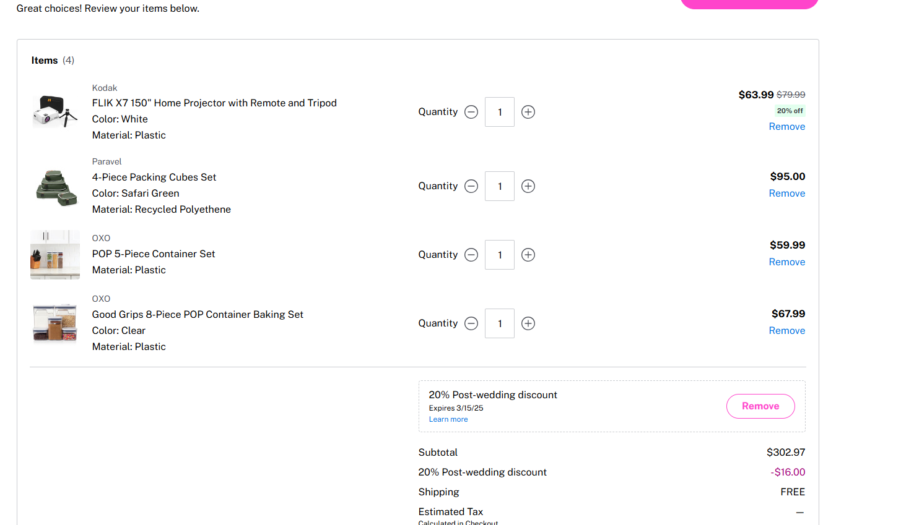901x525 pixels.
Task: Click the $302.97 subtotal amount
Action: pyautogui.click(x=786, y=453)
